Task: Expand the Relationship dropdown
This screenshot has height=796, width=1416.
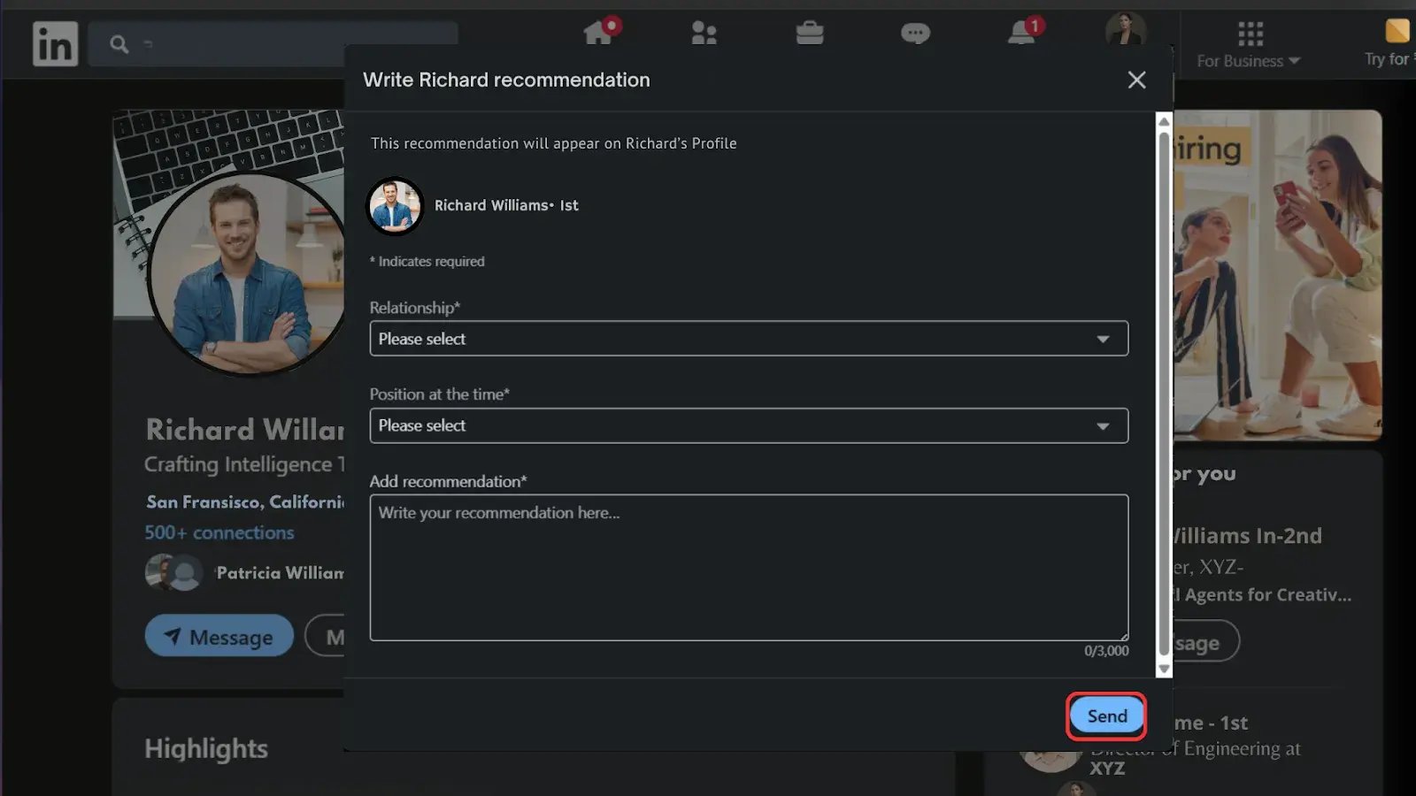Action: (x=748, y=339)
